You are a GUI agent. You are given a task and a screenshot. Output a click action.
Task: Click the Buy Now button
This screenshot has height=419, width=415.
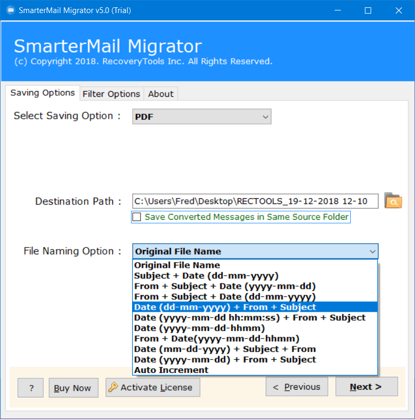click(x=74, y=388)
